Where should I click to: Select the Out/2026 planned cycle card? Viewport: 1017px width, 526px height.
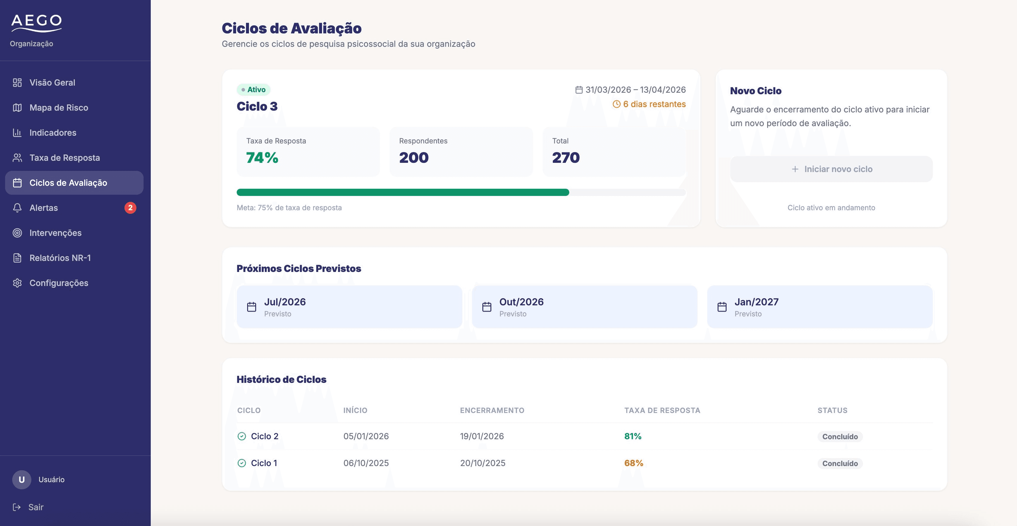[x=584, y=307]
